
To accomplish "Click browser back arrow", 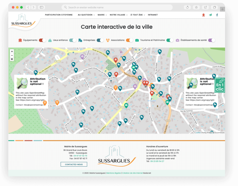I will (x=28, y=7).
